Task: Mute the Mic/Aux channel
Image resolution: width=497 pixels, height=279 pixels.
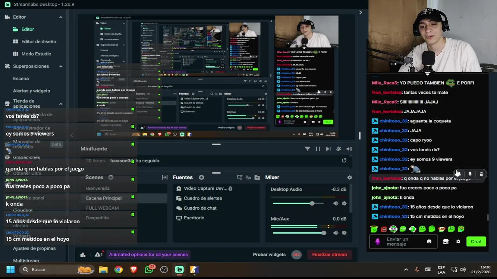Action: [335, 233]
